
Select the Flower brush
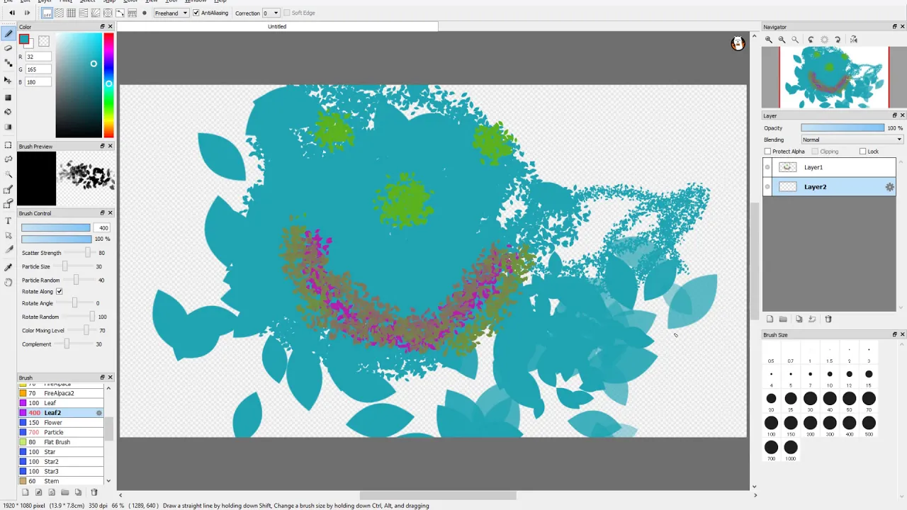pos(61,423)
